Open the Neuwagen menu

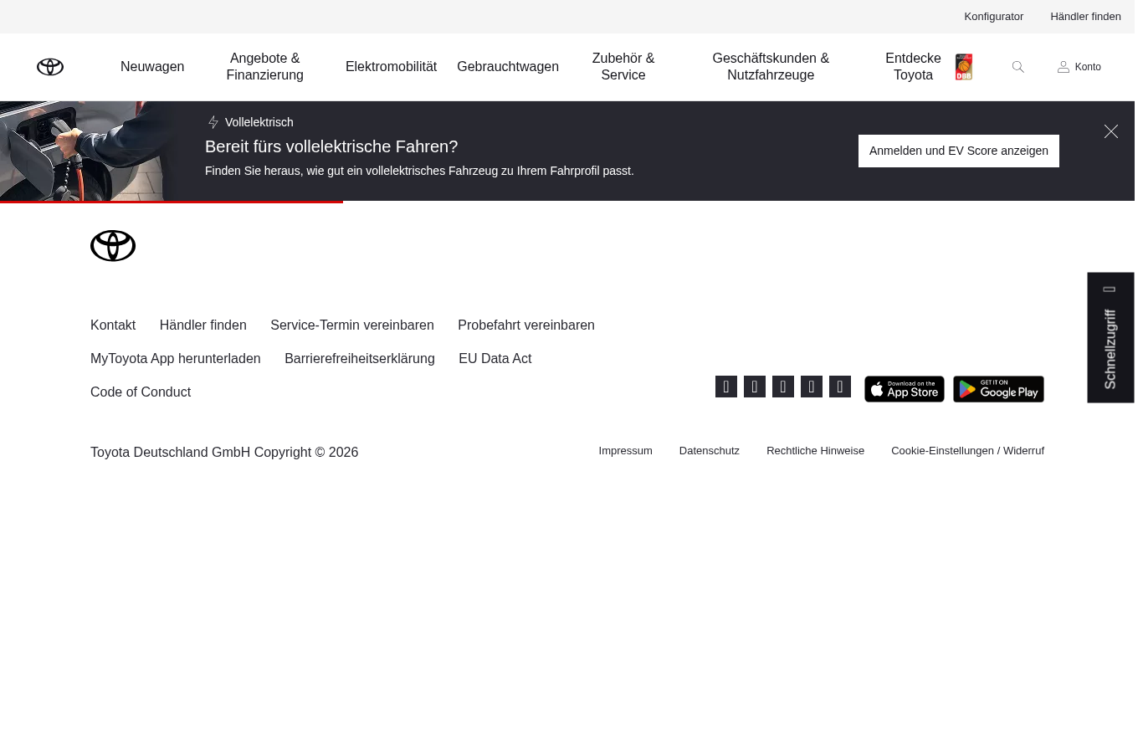pos(152,67)
